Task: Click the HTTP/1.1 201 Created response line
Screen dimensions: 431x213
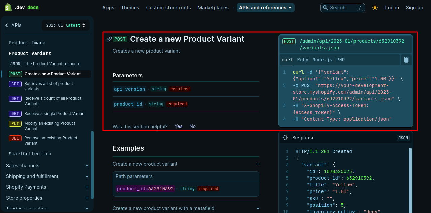Action: coord(324,151)
